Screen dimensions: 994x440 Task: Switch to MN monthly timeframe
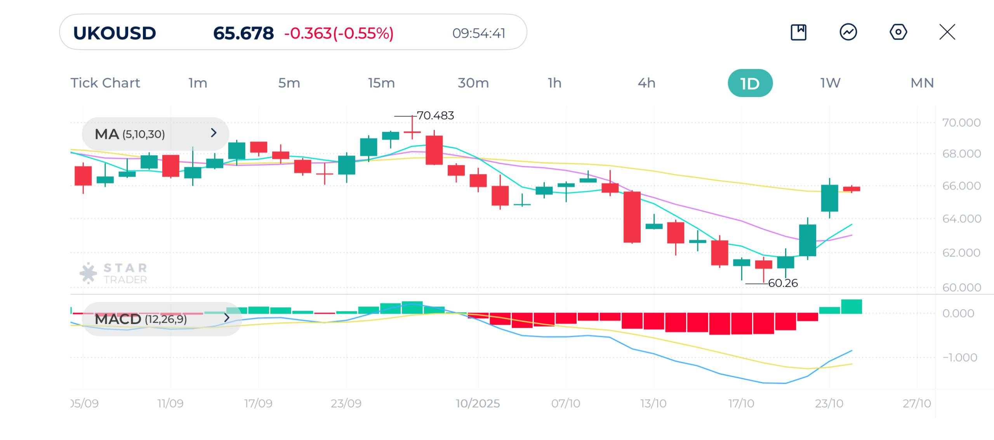(x=922, y=83)
